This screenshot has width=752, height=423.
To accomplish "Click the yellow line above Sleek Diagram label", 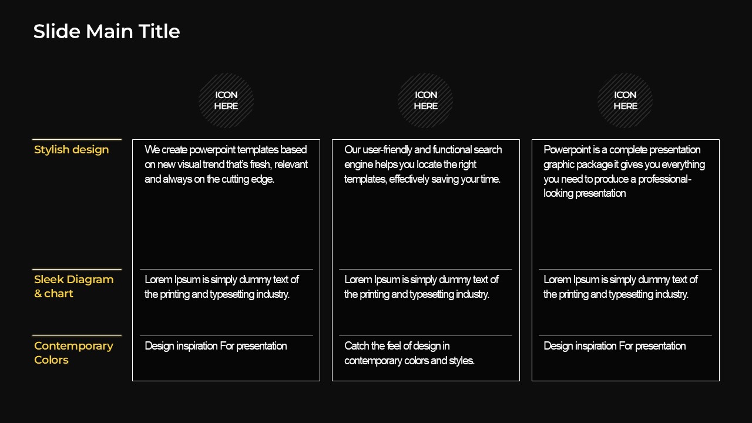I will coord(77,270).
